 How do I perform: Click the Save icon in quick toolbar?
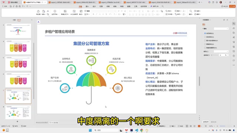click(11, 6)
